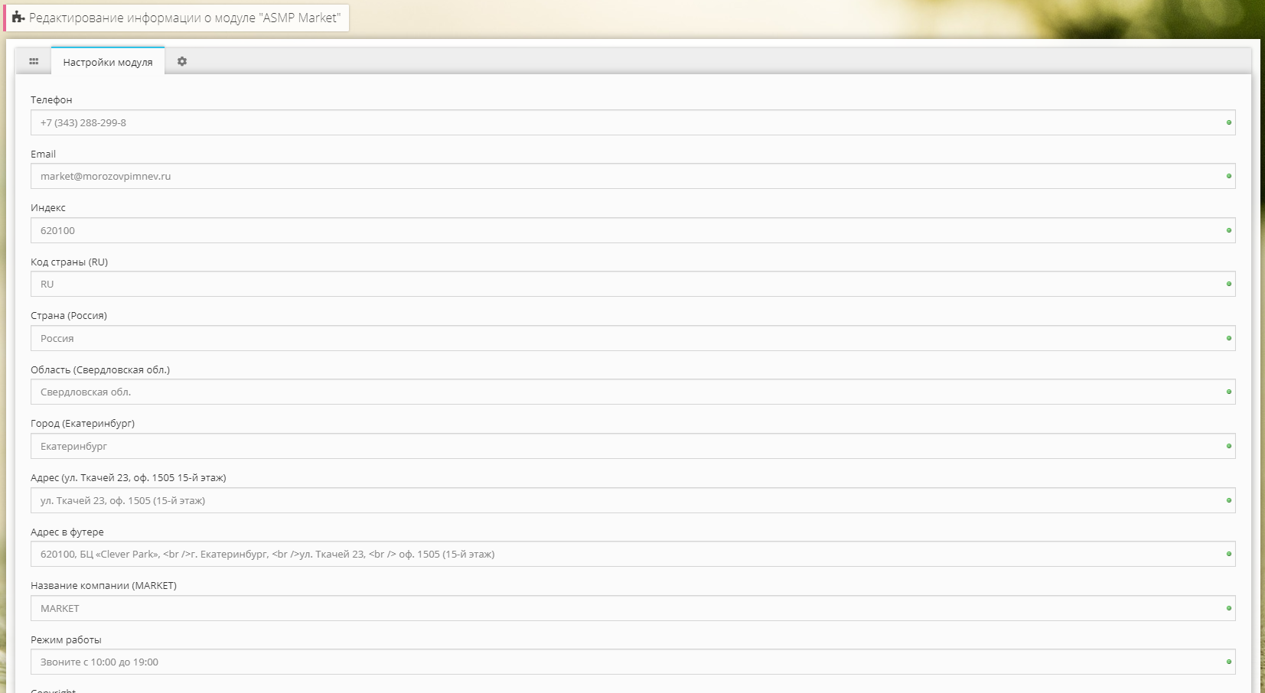Screen dimensions: 1265x693
Task: Click the Индекс field with 620100
Action: (x=633, y=230)
